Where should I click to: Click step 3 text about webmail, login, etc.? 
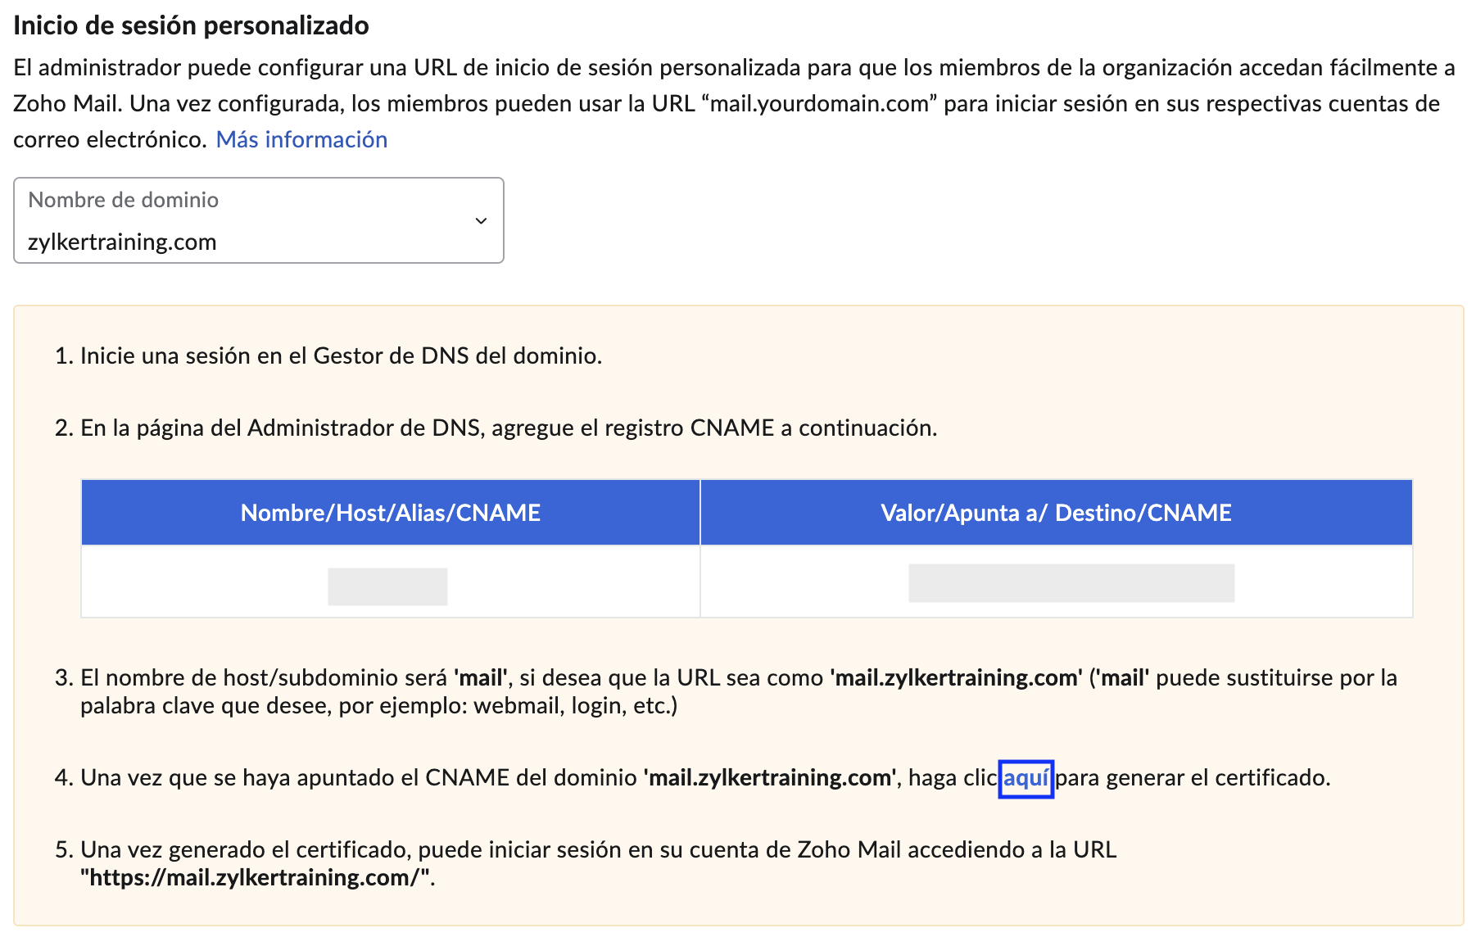coord(739,691)
